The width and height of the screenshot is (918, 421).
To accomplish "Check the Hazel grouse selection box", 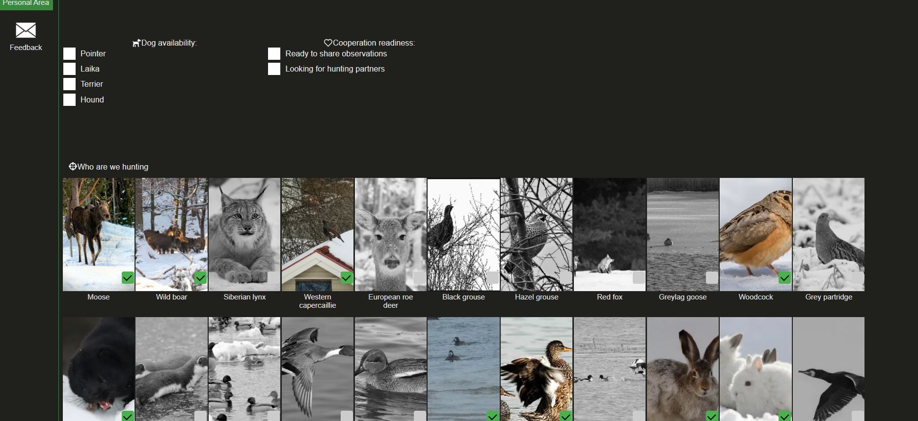I will coord(566,278).
